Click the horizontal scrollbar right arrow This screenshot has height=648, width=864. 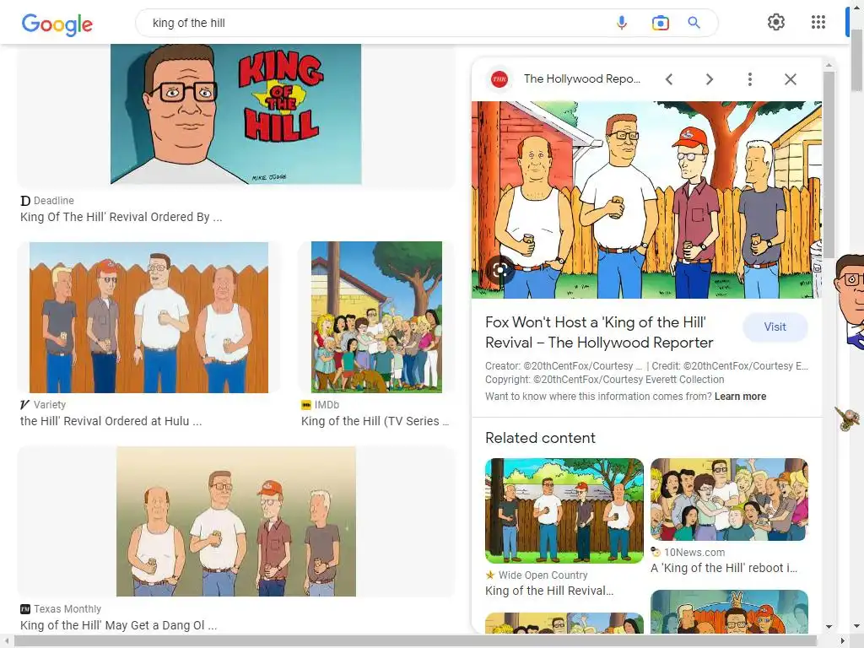(843, 641)
